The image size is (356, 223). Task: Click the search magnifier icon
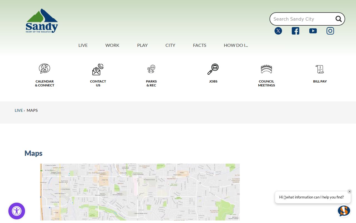(338, 19)
